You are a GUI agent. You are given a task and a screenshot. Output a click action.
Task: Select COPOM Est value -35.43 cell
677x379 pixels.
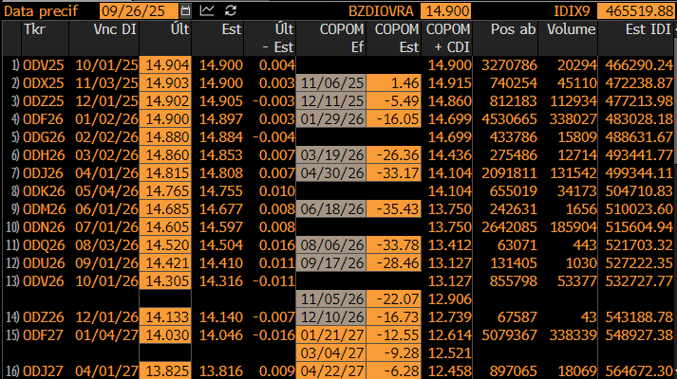pyautogui.click(x=394, y=208)
